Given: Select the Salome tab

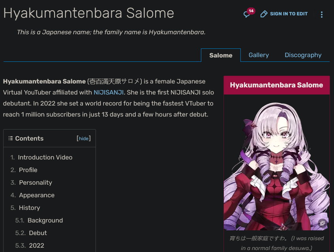Looking at the screenshot, I should tap(221, 55).
